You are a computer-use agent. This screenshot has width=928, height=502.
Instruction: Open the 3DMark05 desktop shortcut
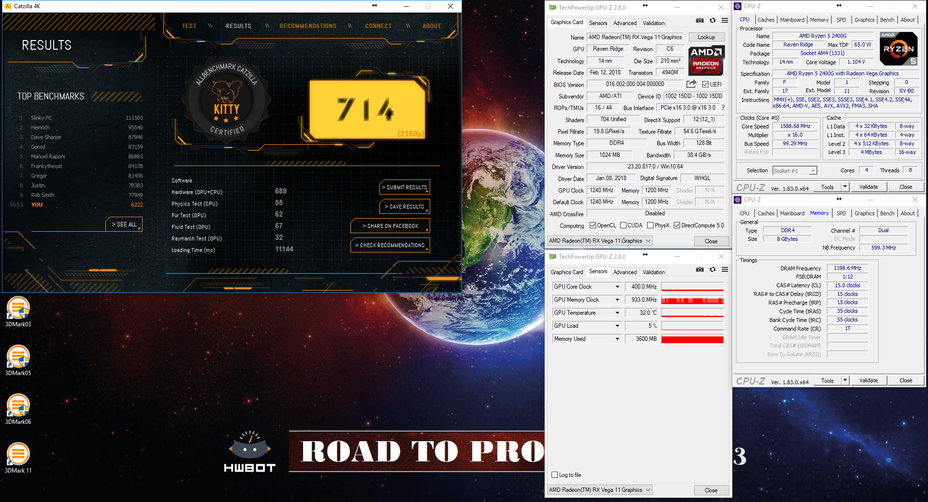click(x=18, y=361)
